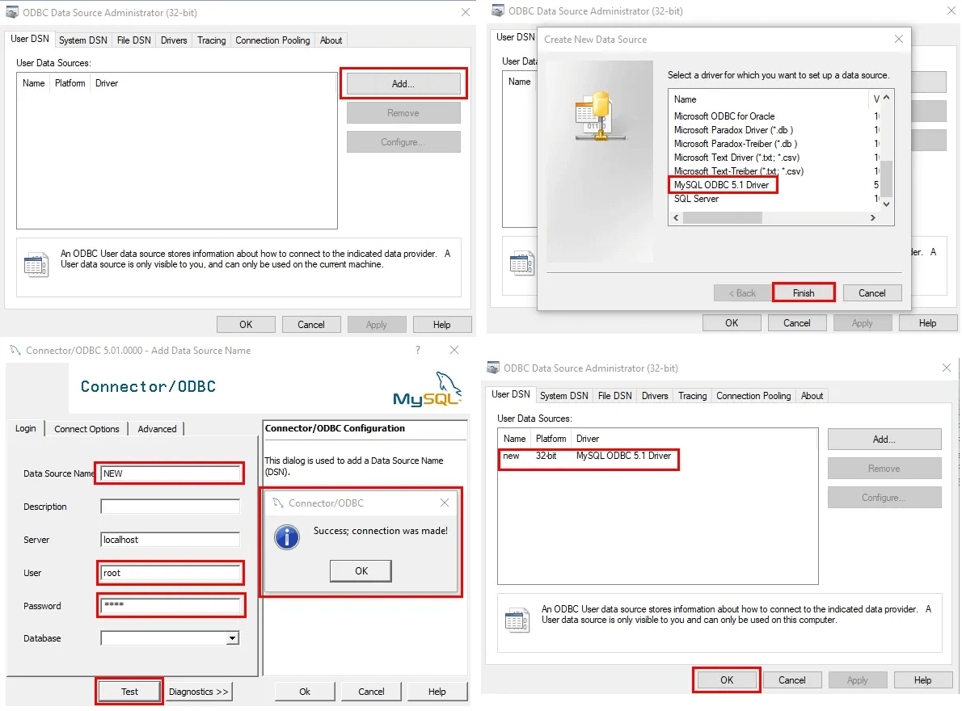Click the < Back button in driver wizard
This screenshot has height=711, width=962.
742,293
